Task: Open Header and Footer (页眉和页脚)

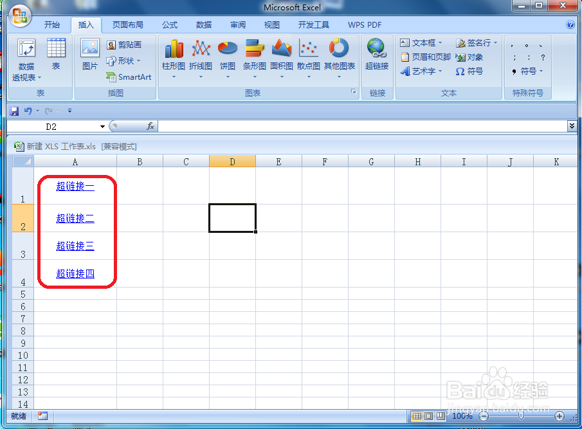Action: (x=426, y=57)
